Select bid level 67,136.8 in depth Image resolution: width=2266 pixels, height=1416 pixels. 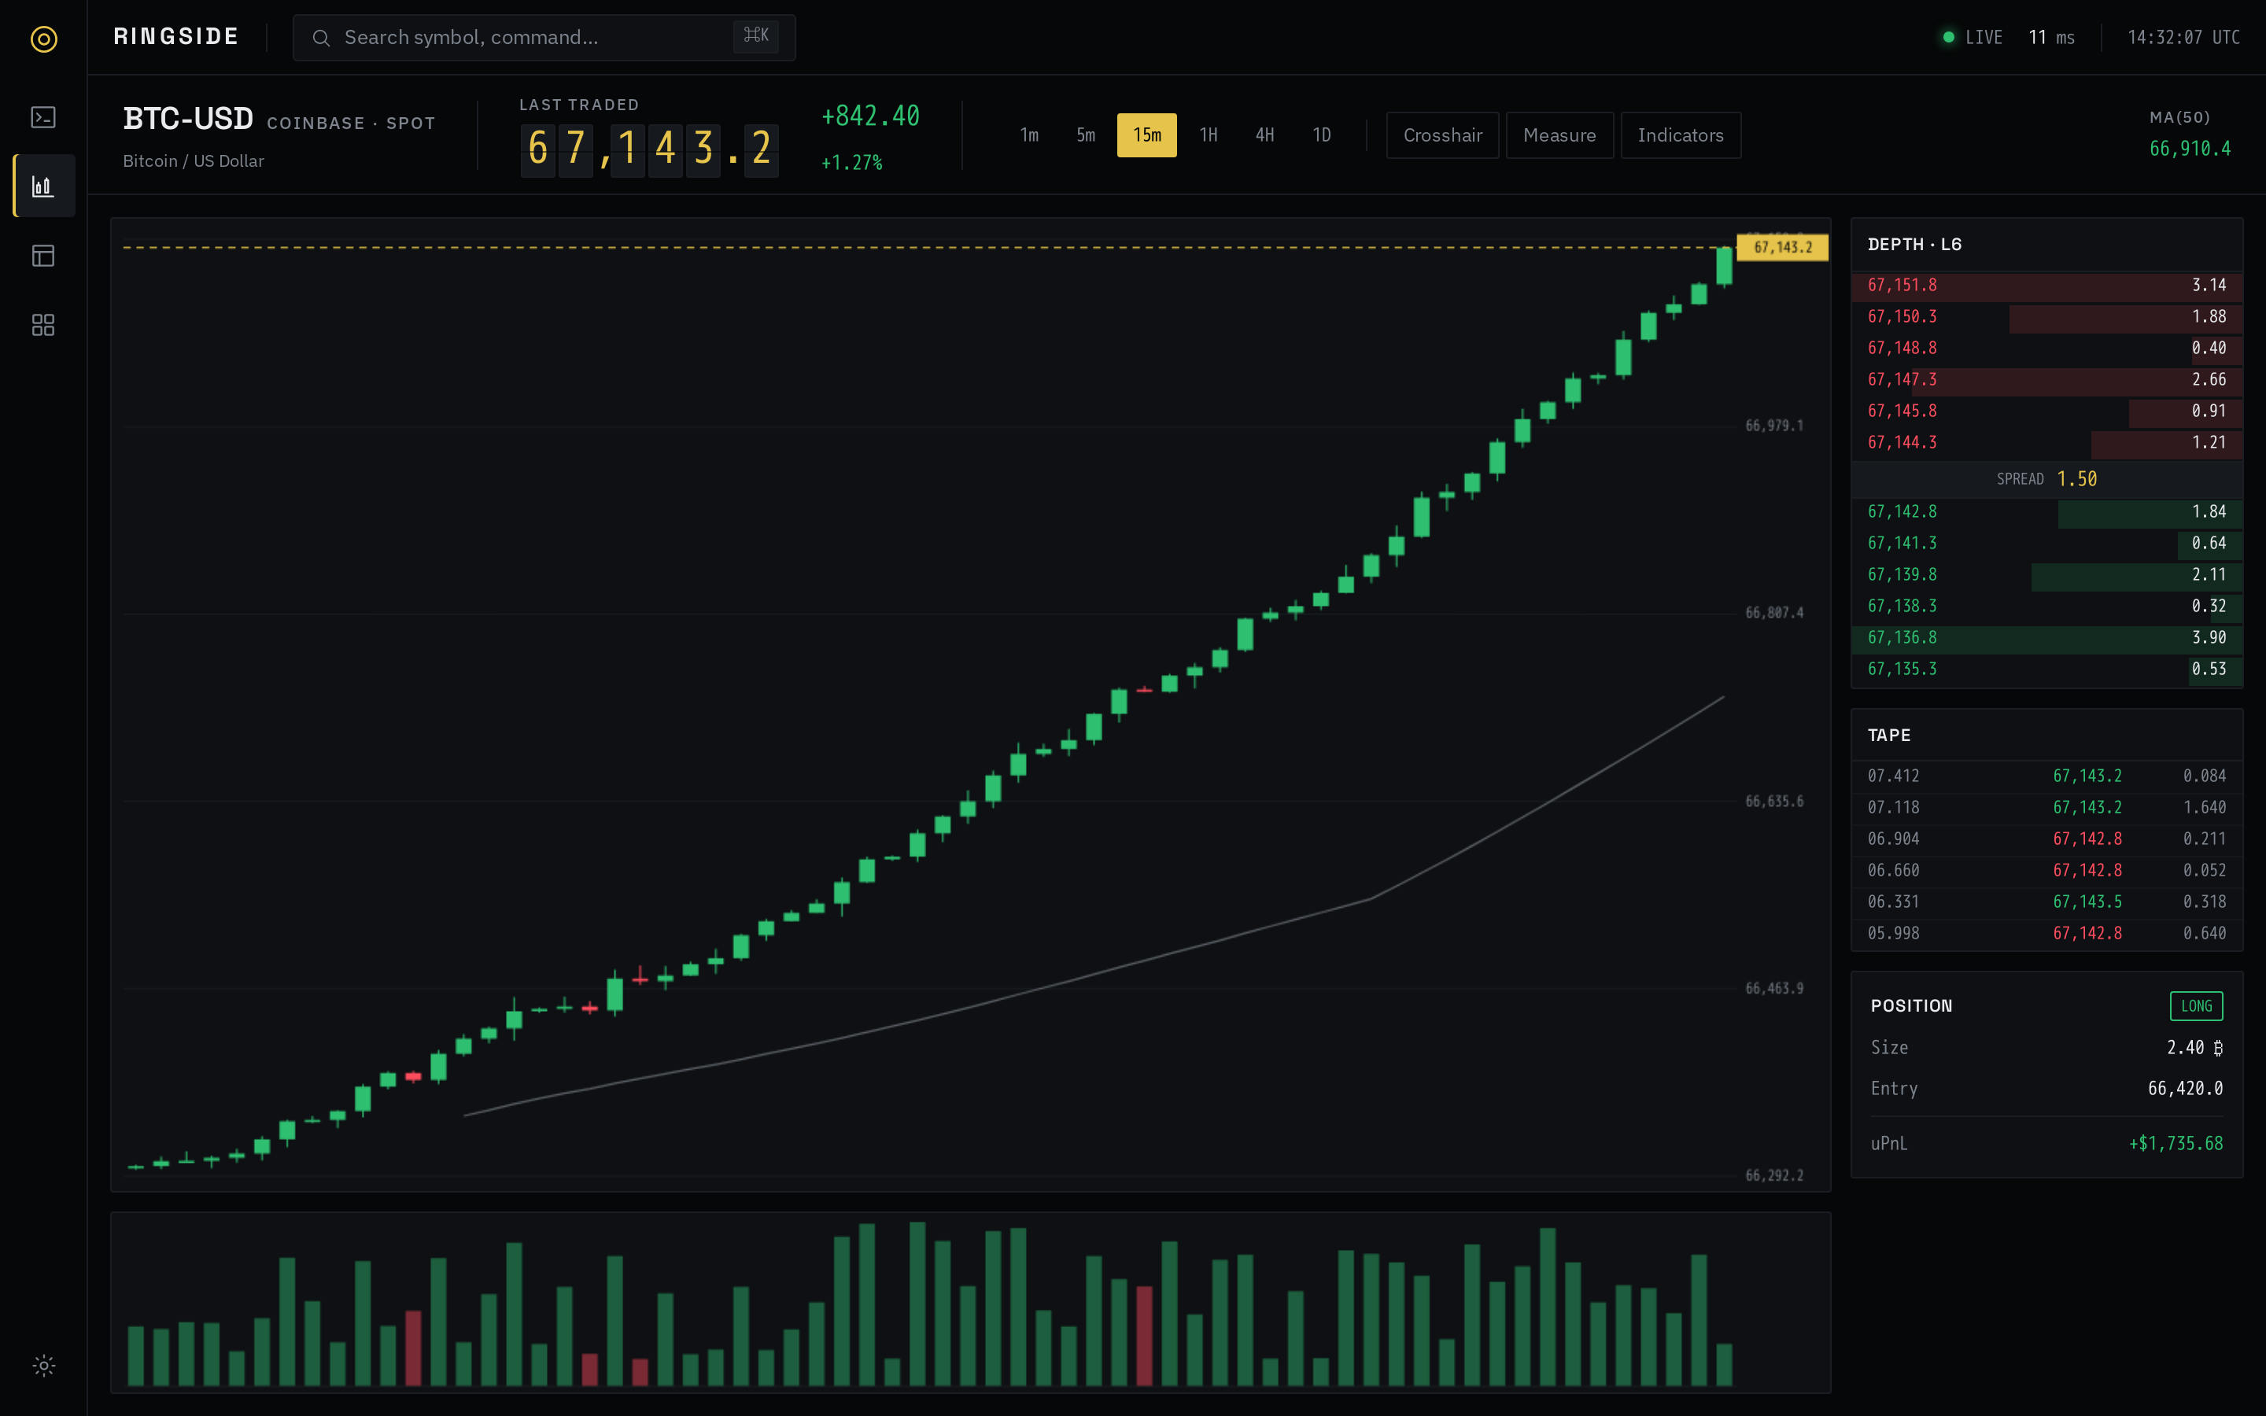click(x=2047, y=638)
